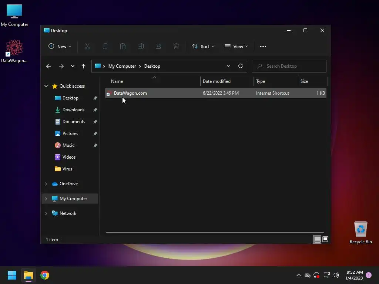Screen dimensions: 379x284
Task: Open Music under Quick access
Action: [x=68, y=145]
